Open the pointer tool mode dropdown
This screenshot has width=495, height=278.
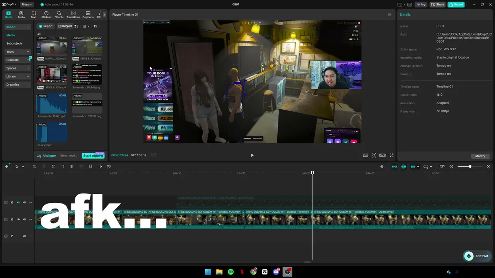tap(23, 167)
